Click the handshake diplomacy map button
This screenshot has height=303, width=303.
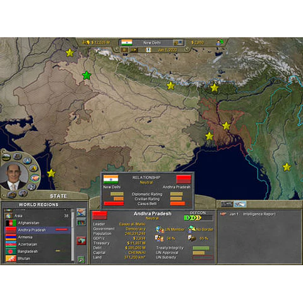81,212
